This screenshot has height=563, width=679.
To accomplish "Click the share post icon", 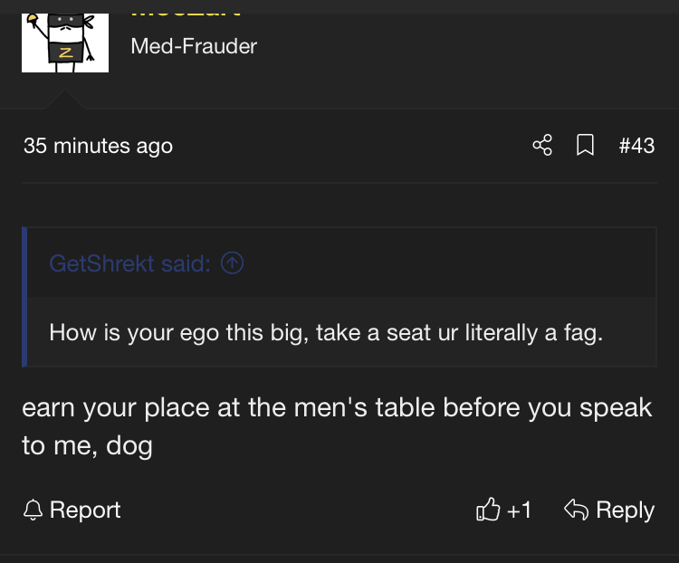I will (542, 145).
